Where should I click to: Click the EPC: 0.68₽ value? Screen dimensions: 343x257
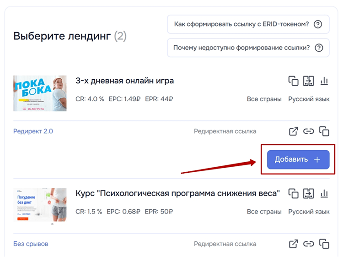123,212
